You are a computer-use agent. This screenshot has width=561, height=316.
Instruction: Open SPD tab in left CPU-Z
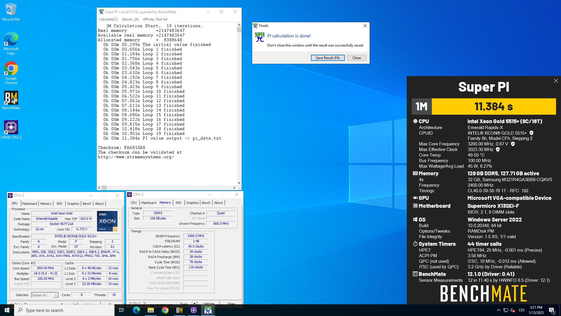coord(59,204)
